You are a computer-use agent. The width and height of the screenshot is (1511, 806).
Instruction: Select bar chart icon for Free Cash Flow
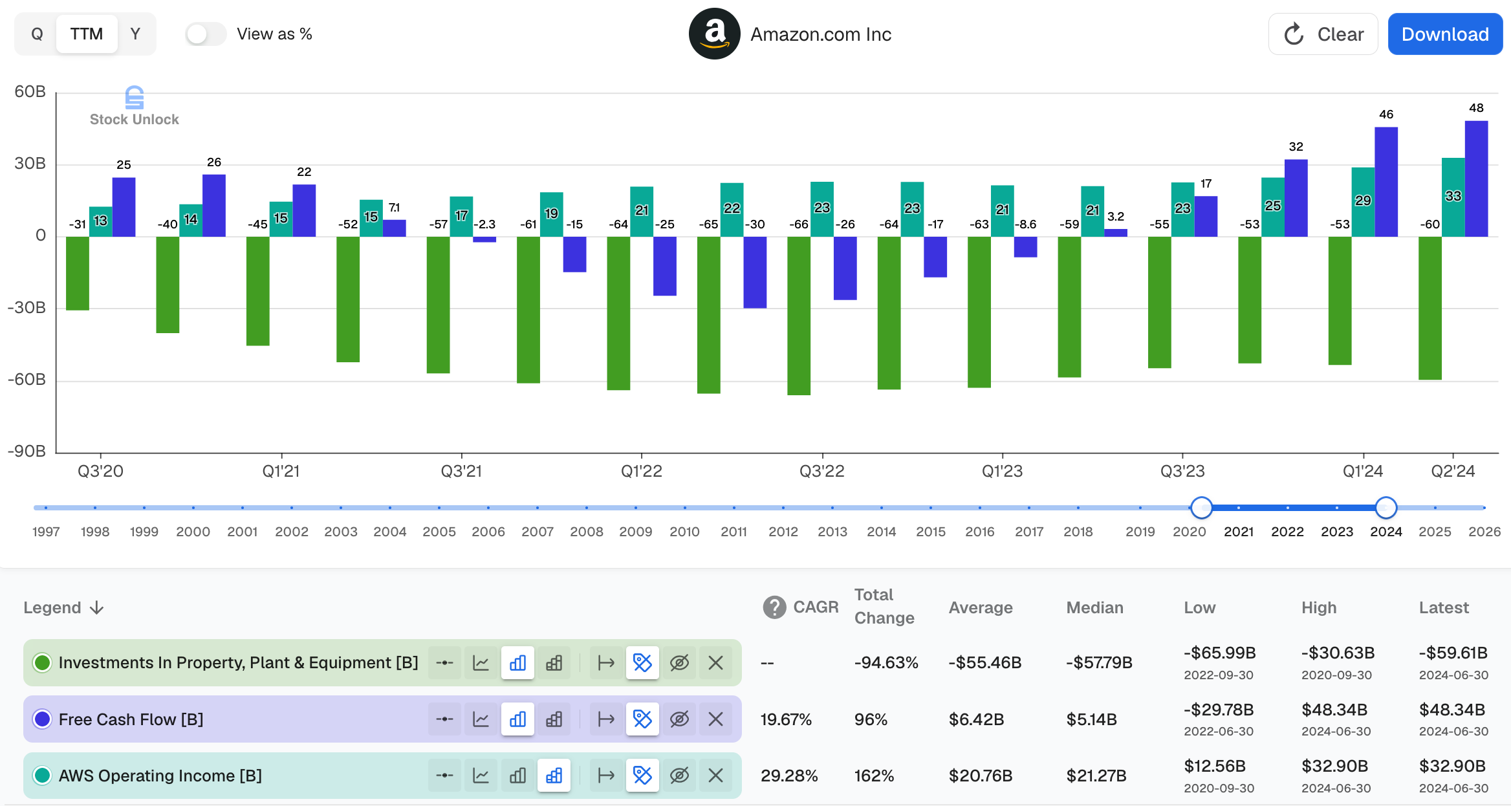click(517, 719)
